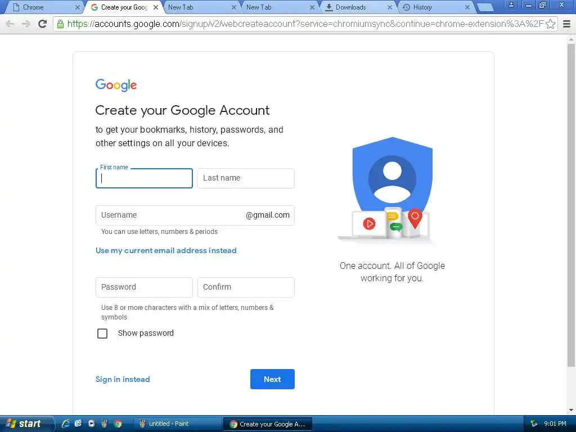Click the Last name field

point(246,178)
